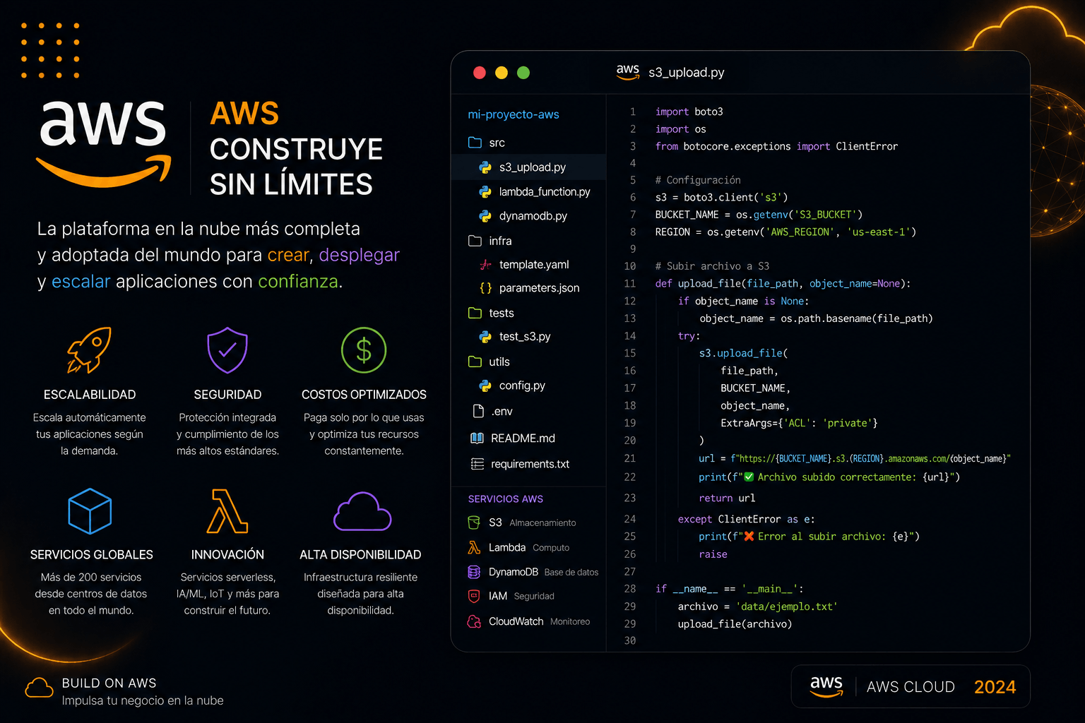Select the mi-proyecto-aws project root
The image size is (1085, 723).
click(514, 114)
